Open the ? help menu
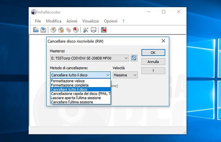 pos(124,21)
